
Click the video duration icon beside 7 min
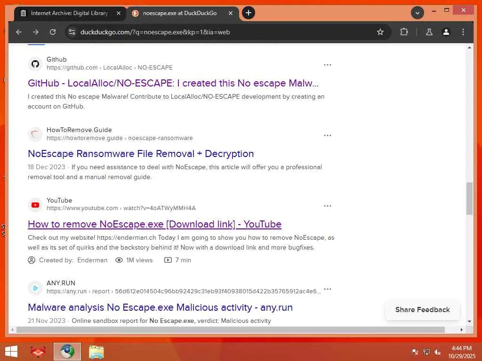(168, 260)
